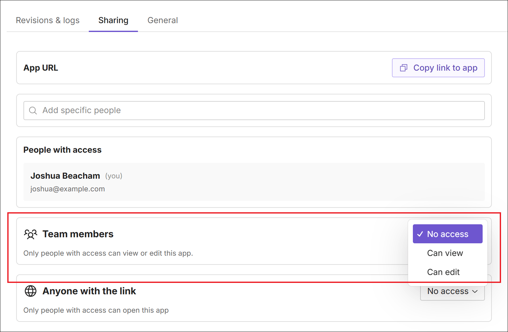Open the Anyone with the link access dropdown
Image resolution: width=508 pixels, height=332 pixels.
(x=452, y=291)
